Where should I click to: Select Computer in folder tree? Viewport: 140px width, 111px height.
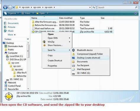(x=11, y=53)
